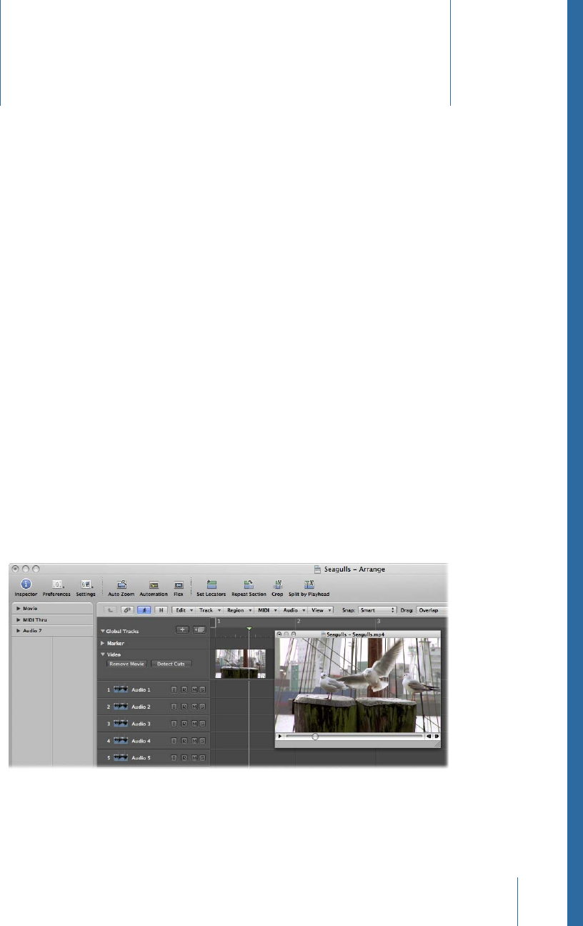Click the Crop toolbar icon
The height and width of the screenshot is (926, 583).
277,584
